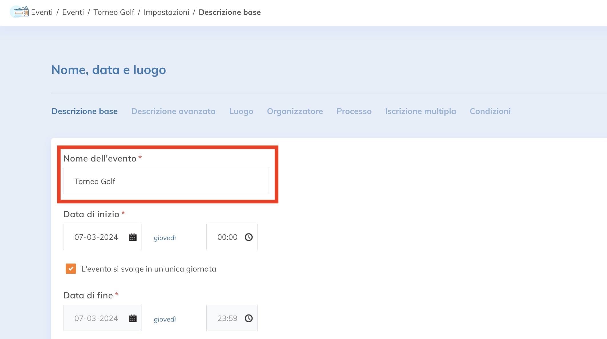Viewport: 607px width, 339px height.
Task: Click the start time field showing 00:00
Action: (x=227, y=237)
